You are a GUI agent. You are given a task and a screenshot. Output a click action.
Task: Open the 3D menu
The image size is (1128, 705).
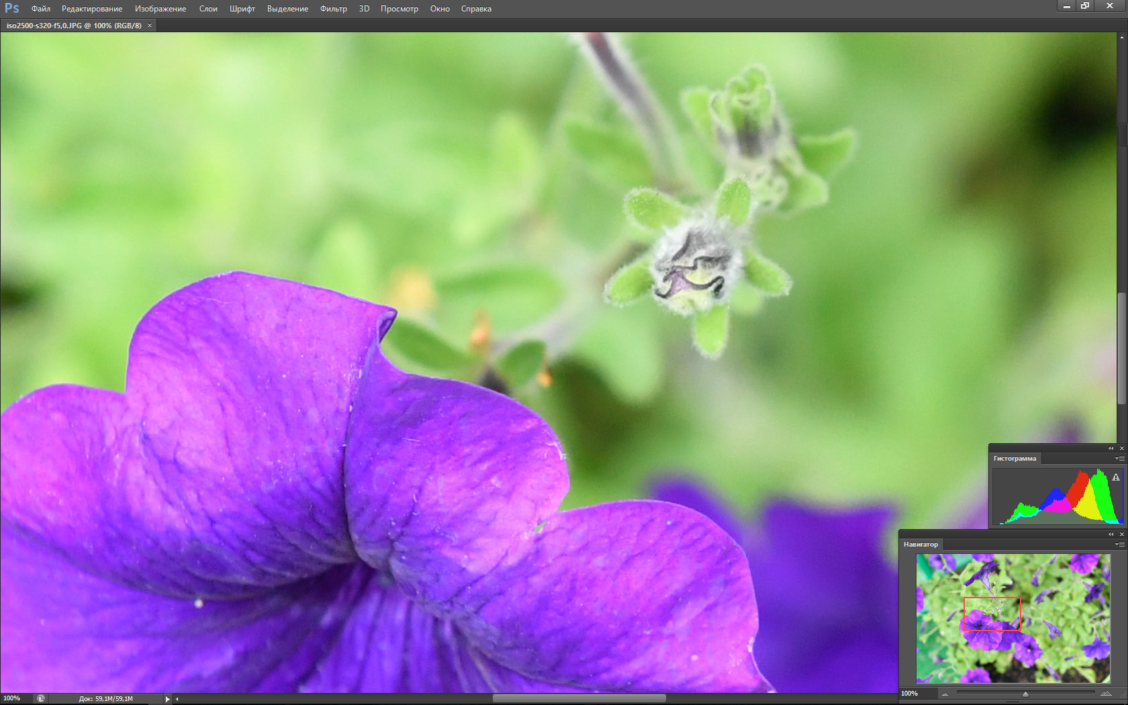pos(364,9)
